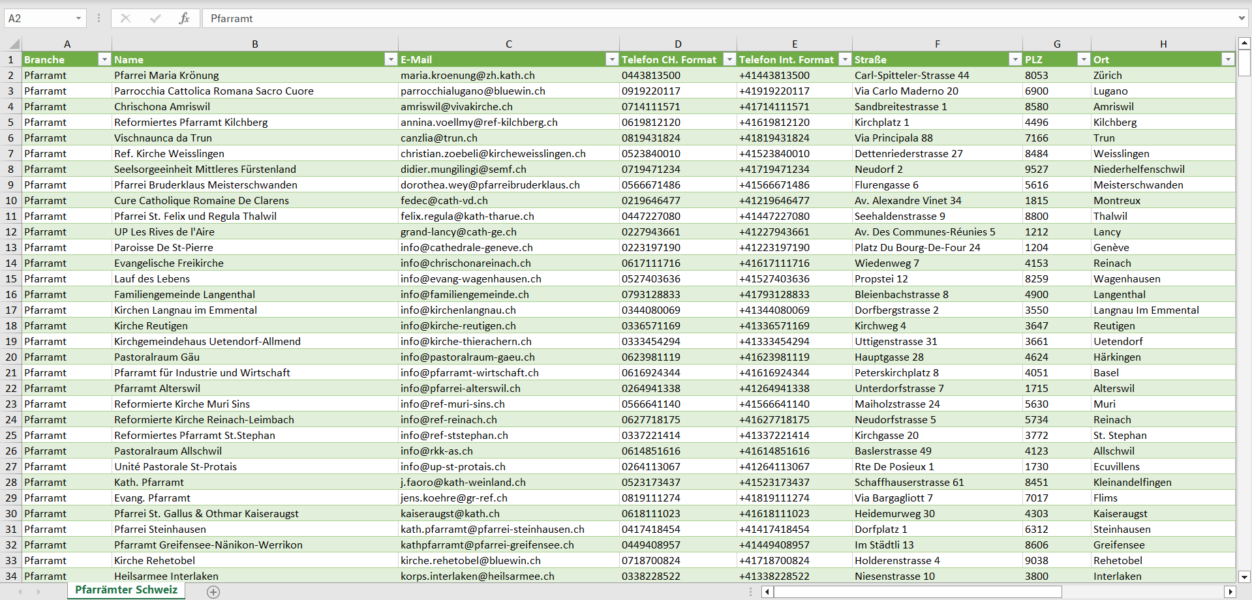Select cell 'Peterskirchplatz 8'
This screenshot has width=1252, height=600.
coord(938,372)
